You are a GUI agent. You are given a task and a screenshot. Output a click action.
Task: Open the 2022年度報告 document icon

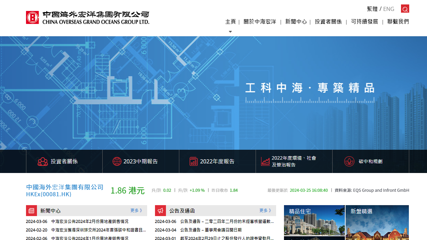194,161
